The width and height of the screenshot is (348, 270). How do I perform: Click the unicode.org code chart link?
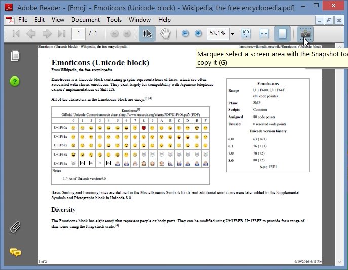click(154, 114)
